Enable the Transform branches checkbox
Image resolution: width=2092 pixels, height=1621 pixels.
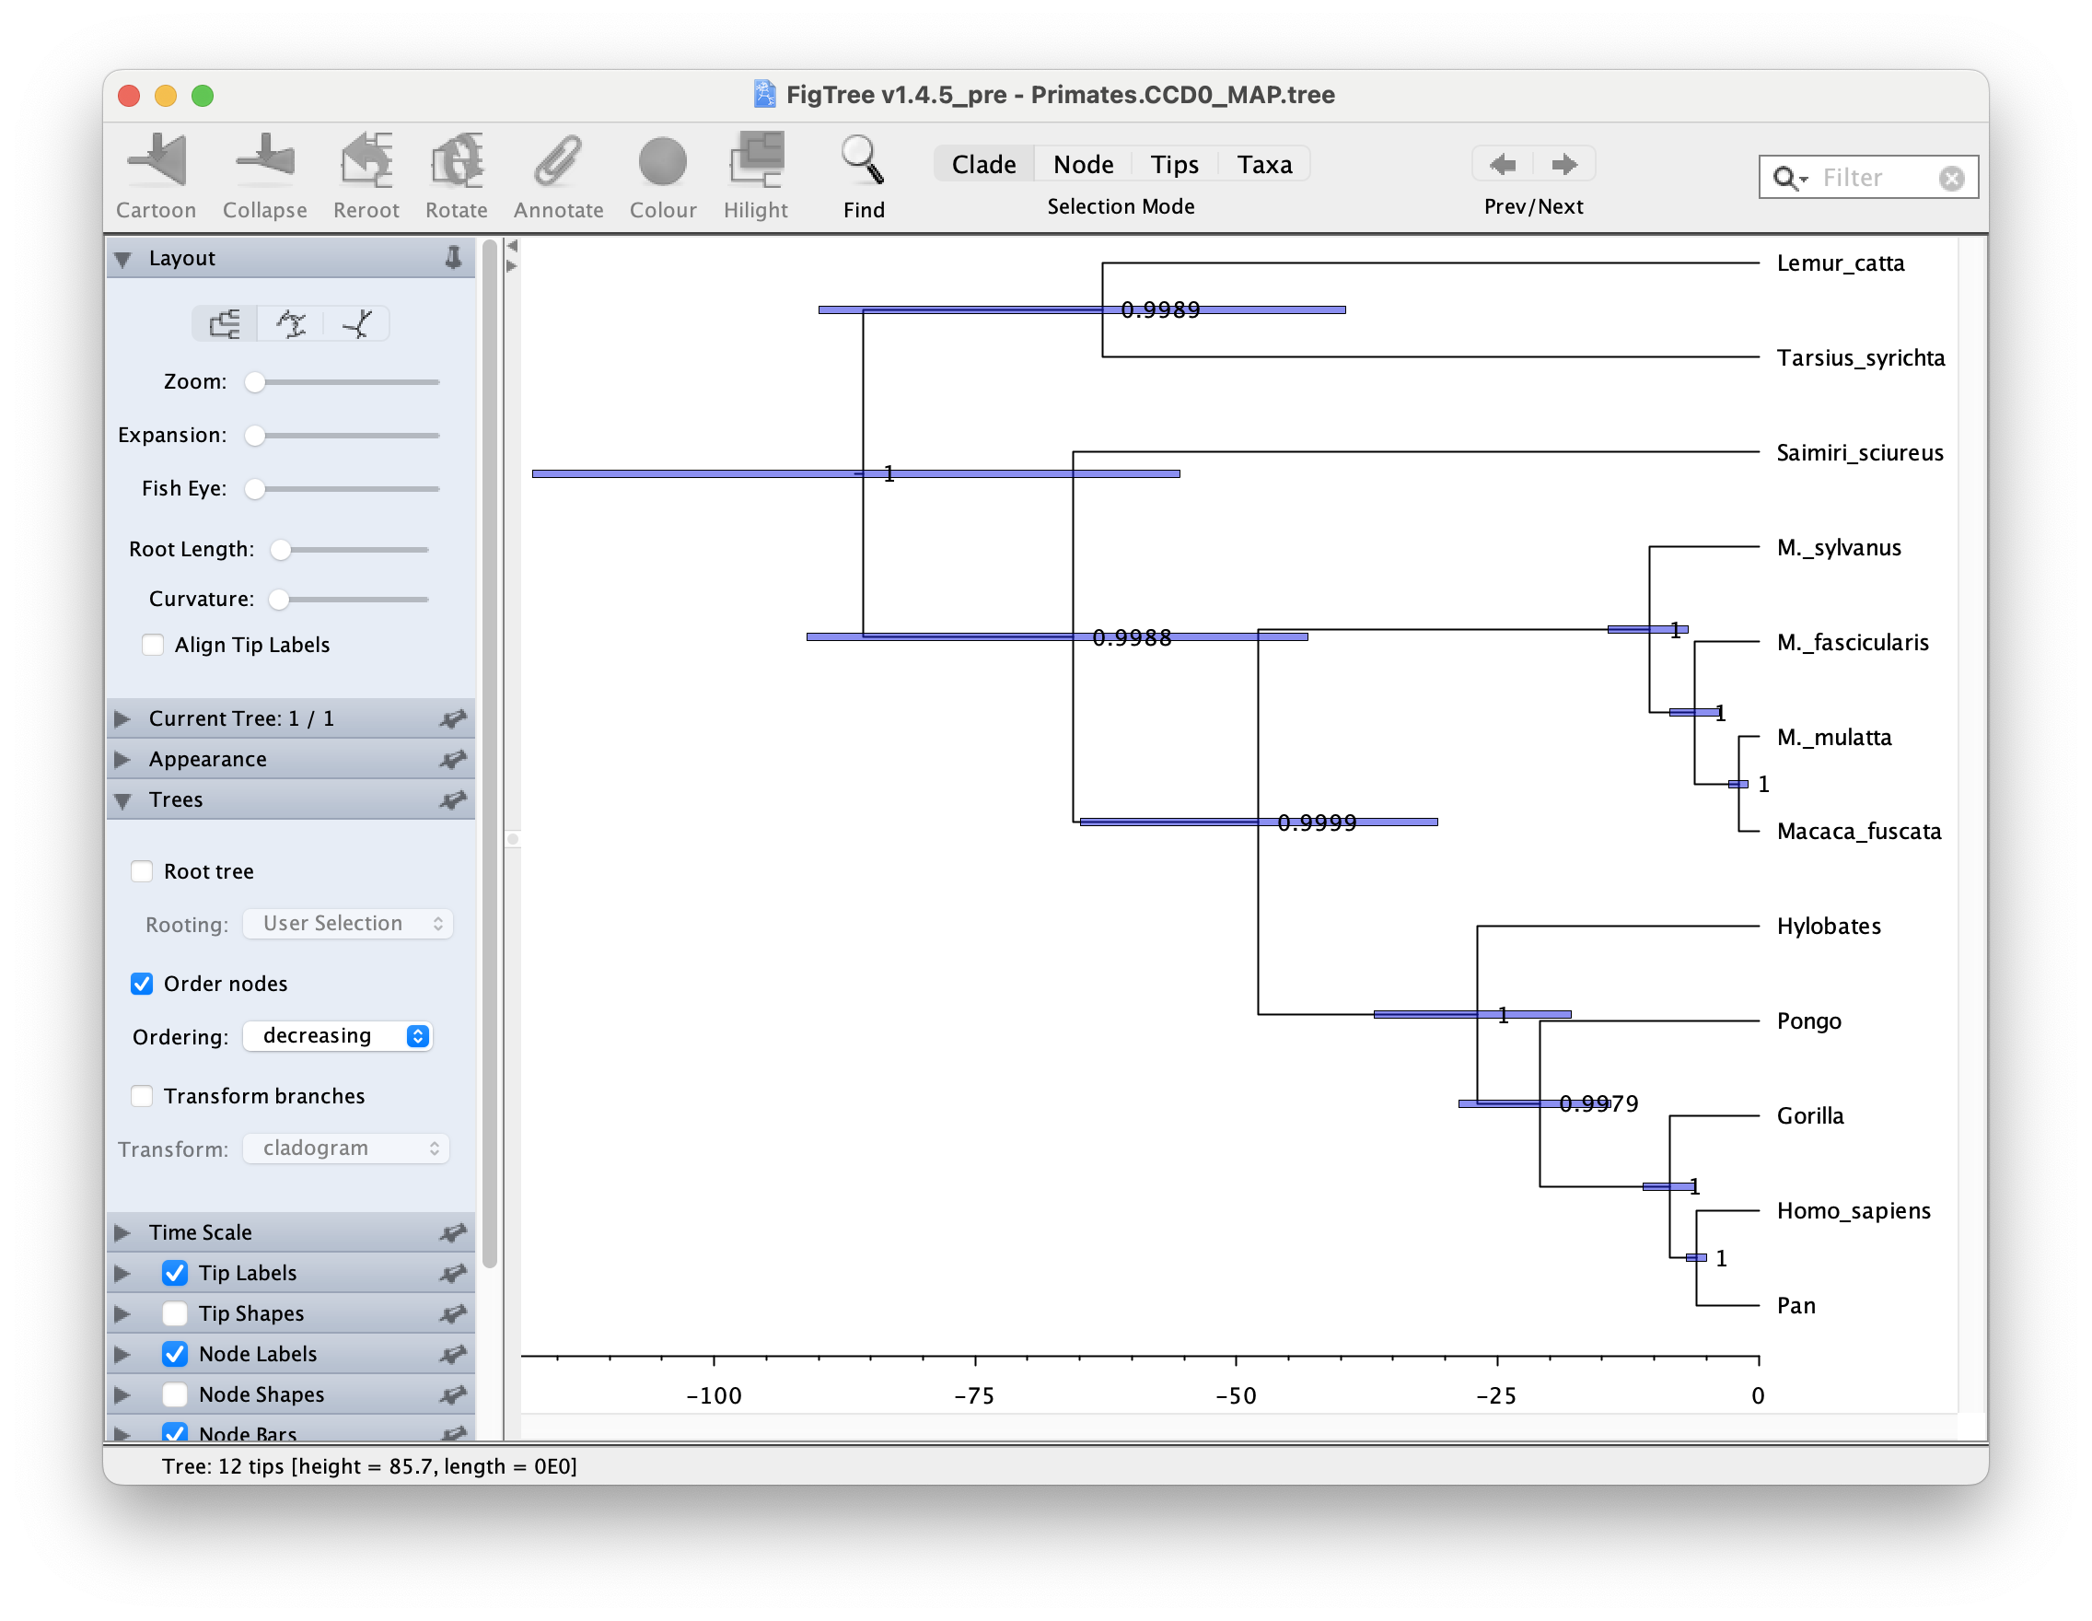(142, 1096)
